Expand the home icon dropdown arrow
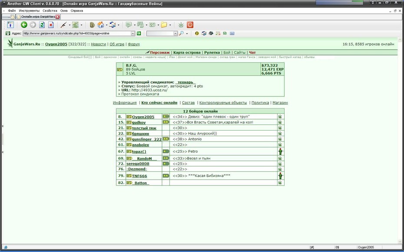The height and width of the screenshot is (252, 404). 107,25
